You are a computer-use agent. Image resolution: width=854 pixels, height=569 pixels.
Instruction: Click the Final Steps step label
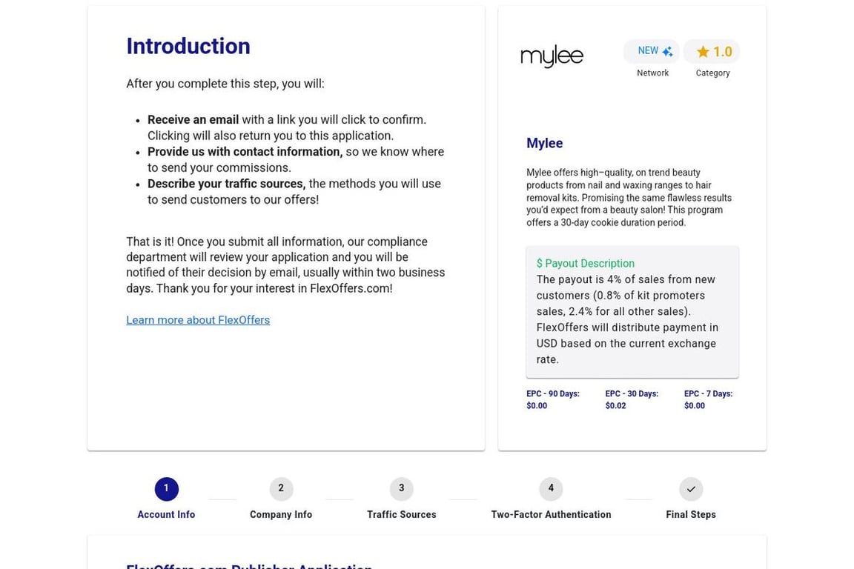691,515
